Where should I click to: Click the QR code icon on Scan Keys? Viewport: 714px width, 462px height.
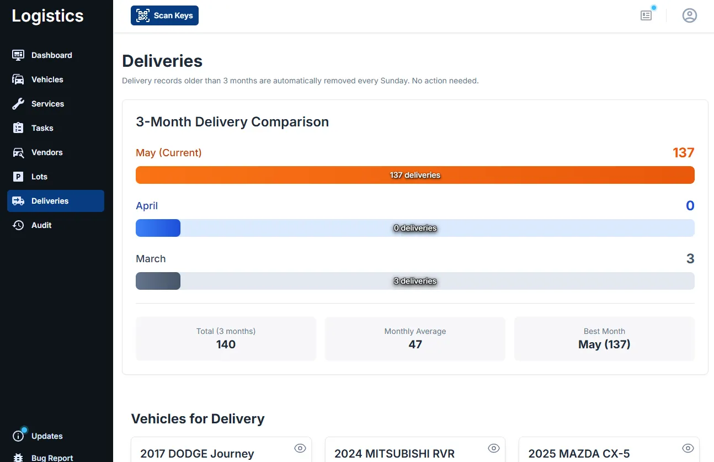[x=143, y=15]
